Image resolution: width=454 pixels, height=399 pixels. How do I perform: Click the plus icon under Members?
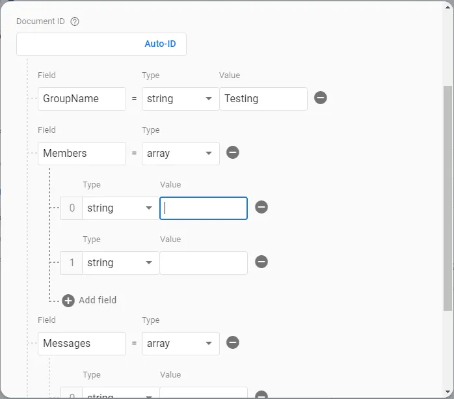68,300
